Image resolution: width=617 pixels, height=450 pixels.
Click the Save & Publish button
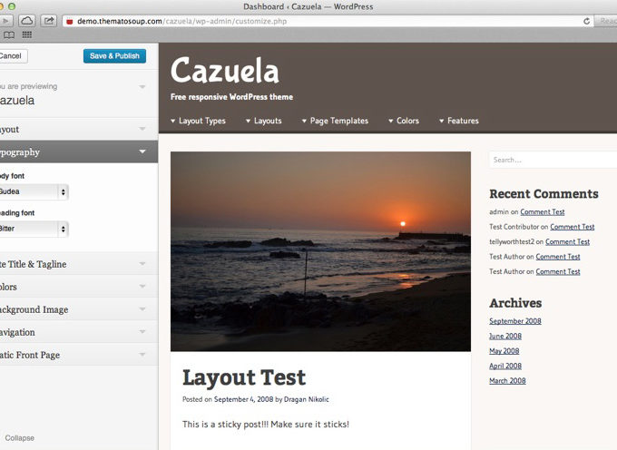coord(114,56)
